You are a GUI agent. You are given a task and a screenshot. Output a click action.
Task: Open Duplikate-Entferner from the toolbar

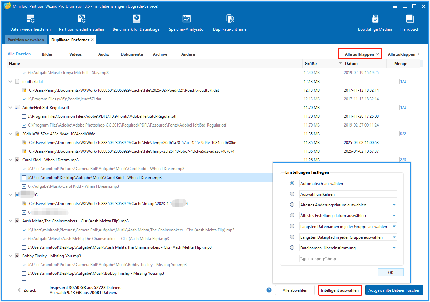(230, 23)
